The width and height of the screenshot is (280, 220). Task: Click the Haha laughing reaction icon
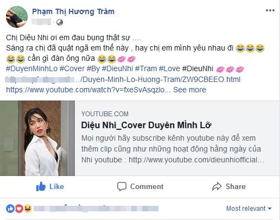coord(28,209)
